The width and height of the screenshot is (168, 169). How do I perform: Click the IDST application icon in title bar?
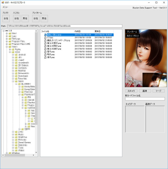click(x=3, y=2)
